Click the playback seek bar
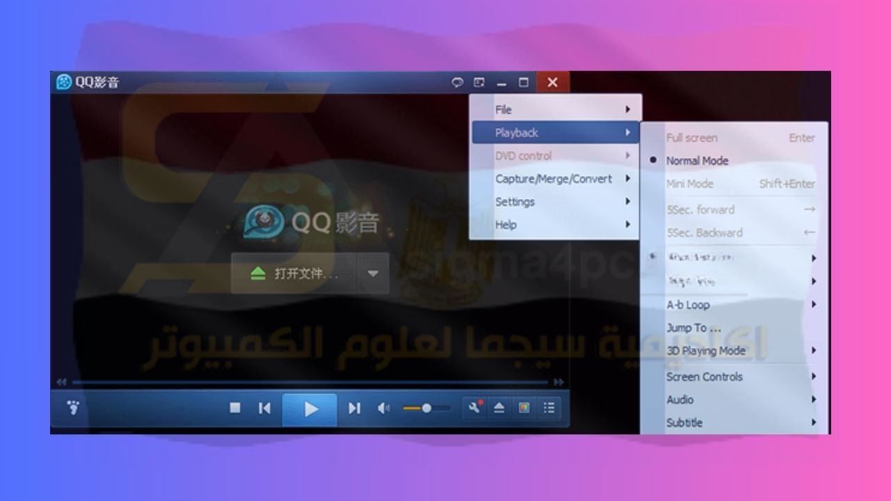The width and height of the screenshot is (891, 501). [x=310, y=382]
